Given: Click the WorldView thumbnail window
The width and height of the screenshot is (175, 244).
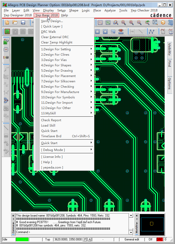Looking at the screenshot, I should (152, 224).
